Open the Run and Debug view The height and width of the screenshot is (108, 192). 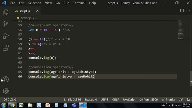(6, 36)
